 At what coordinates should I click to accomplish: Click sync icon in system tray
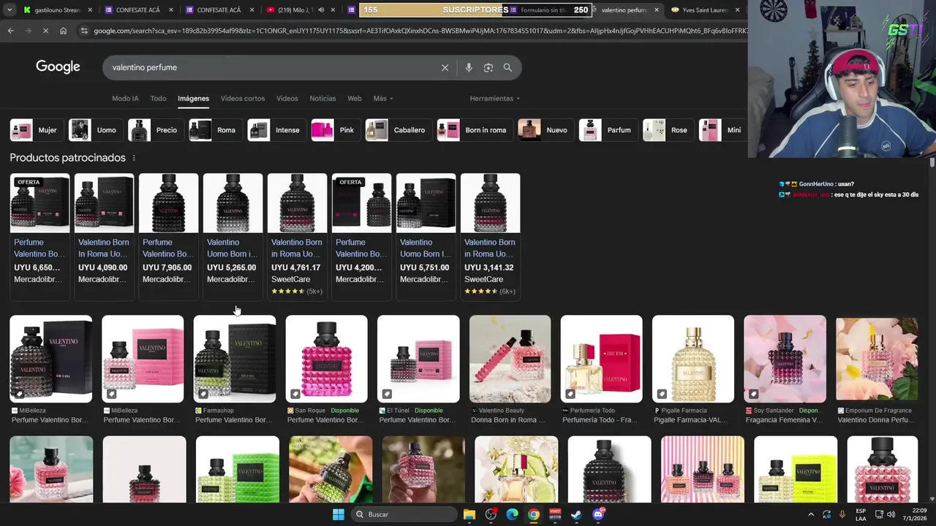click(826, 514)
